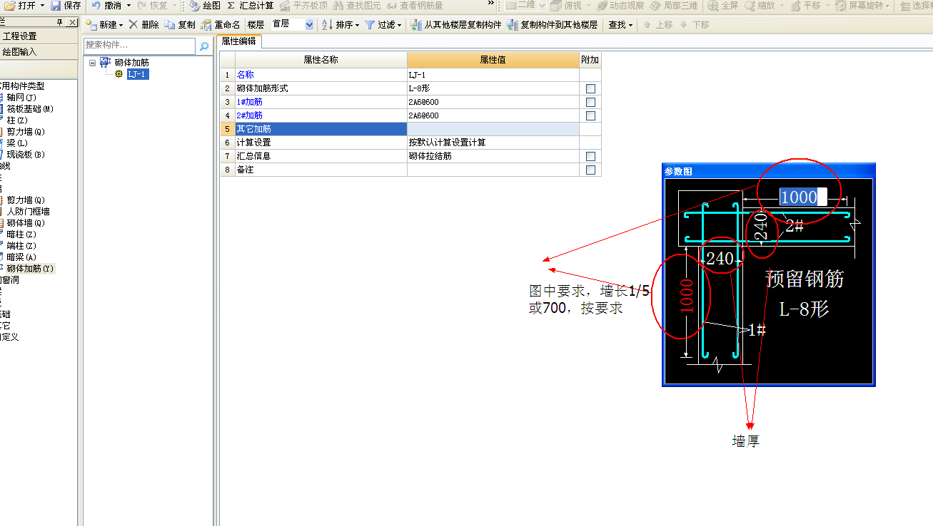Select 人防门框墙 in the navigation list

tap(29, 212)
